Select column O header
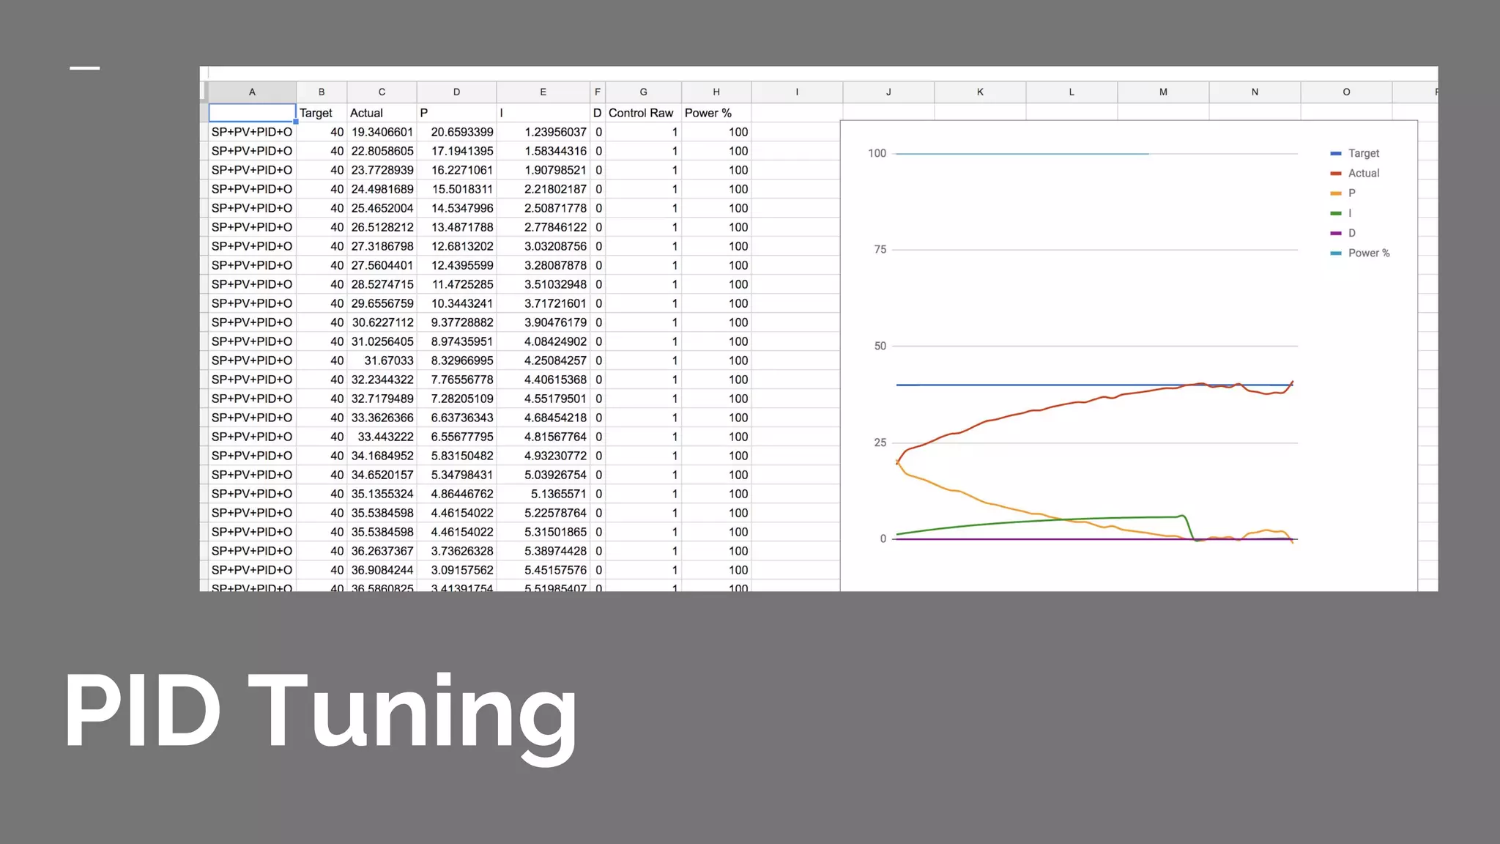The image size is (1500, 844). tap(1346, 92)
